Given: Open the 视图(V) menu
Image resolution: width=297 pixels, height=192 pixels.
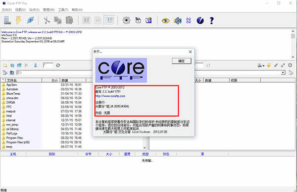Looking at the screenshot, I should [20, 10].
